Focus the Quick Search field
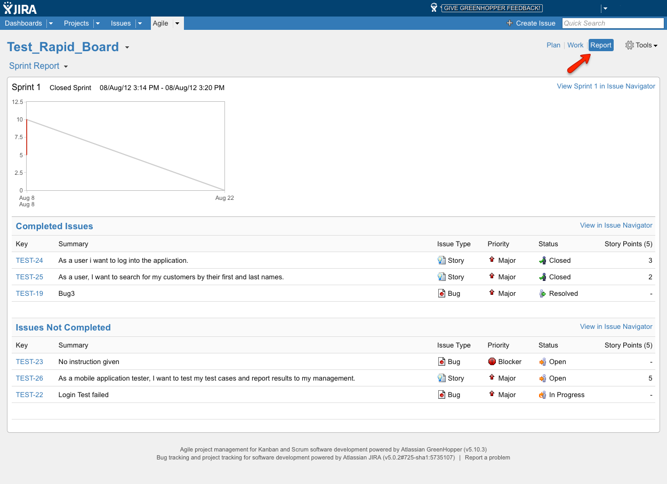Viewport: 667px width, 484px height. tap(613, 23)
